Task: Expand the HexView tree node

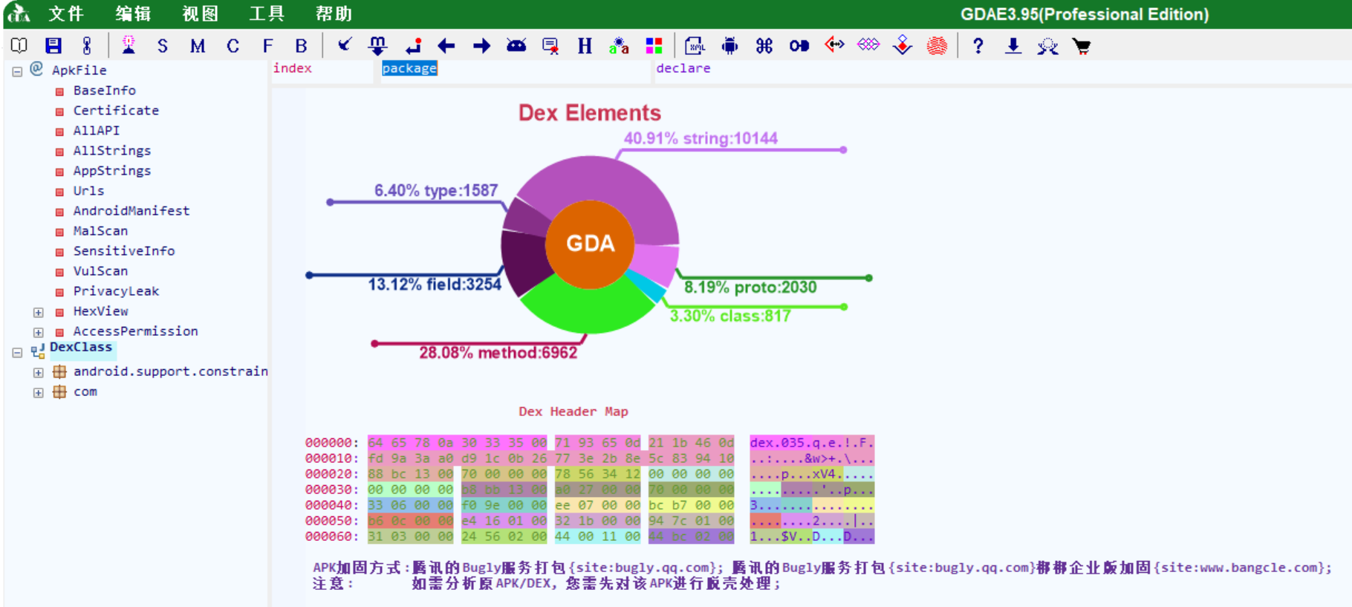Action: point(39,312)
